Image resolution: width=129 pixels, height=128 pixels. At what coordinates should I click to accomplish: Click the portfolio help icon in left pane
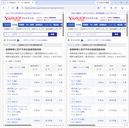[x=18, y=40]
